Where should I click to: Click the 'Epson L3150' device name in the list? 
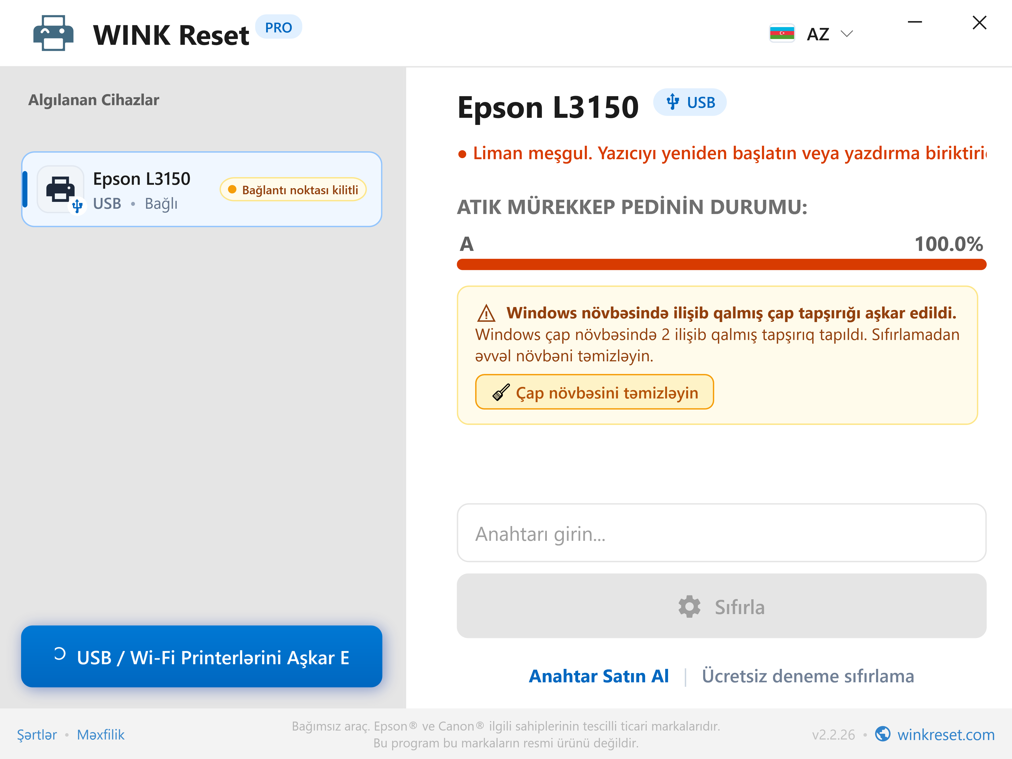coord(141,178)
